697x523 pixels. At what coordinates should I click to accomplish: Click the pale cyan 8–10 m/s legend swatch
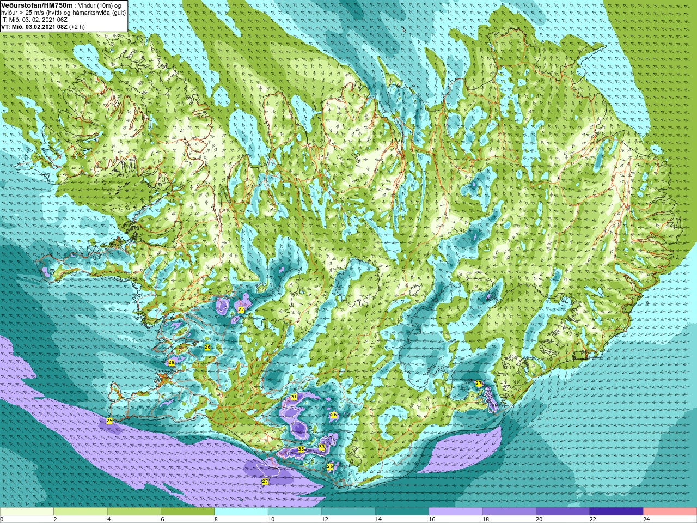pos(241,512)
